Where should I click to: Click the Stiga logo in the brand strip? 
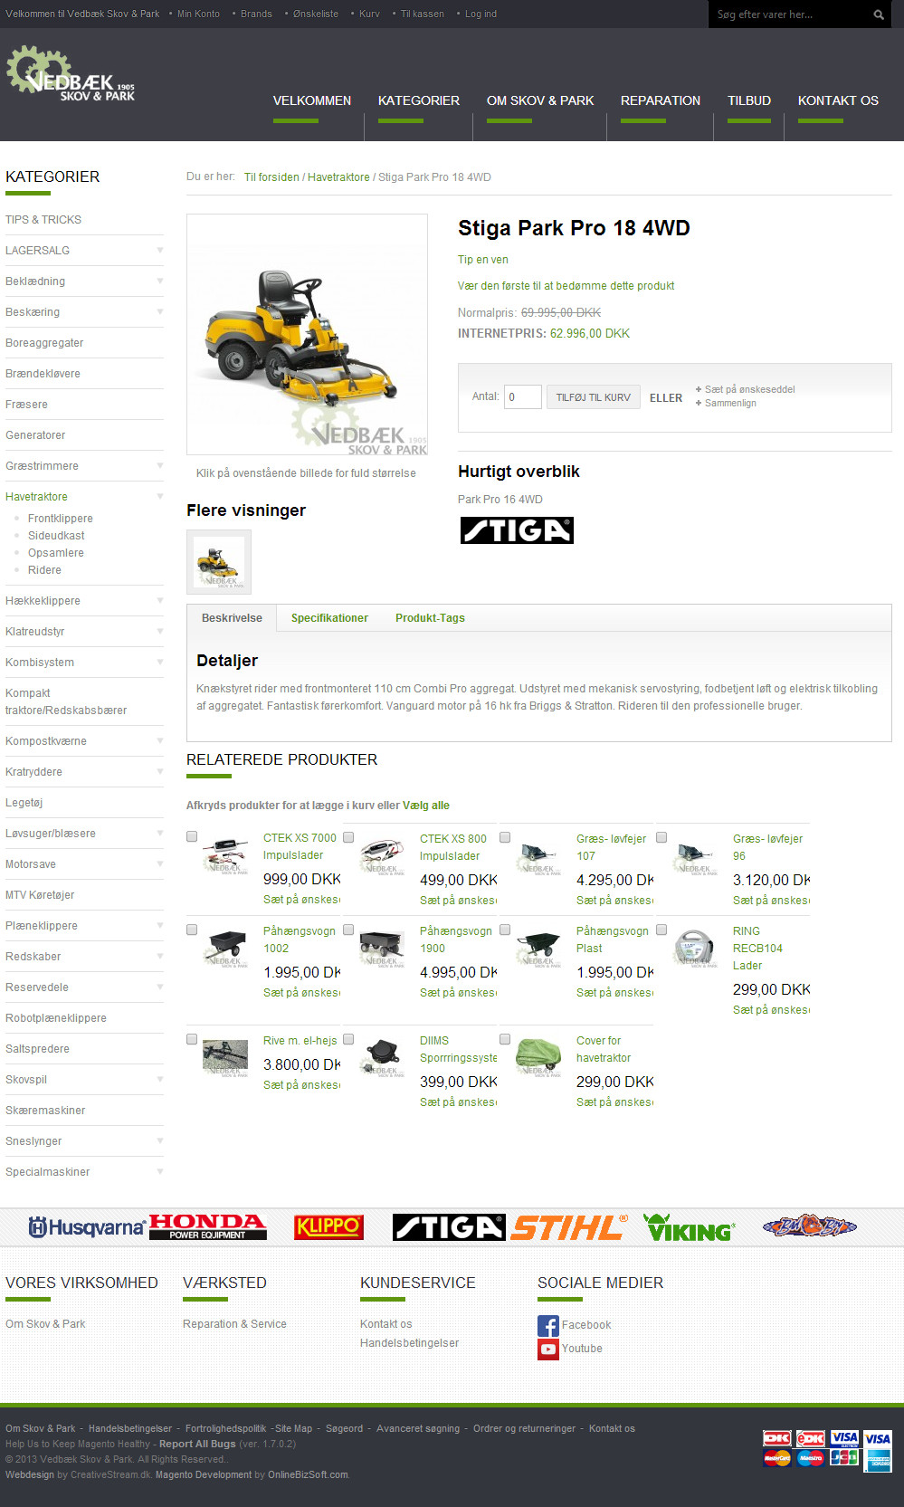coord(449,1226)
